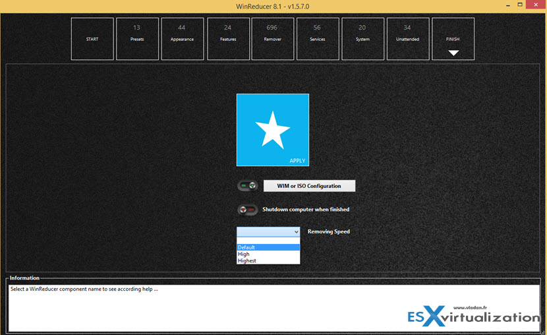Click the WIM or ISO Configuration button
Viewport: 547px width, 335px height.
[x=309, y=186]
